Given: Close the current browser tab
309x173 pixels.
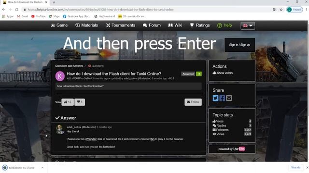Looking at the screenshot, I should click(46, 2).
